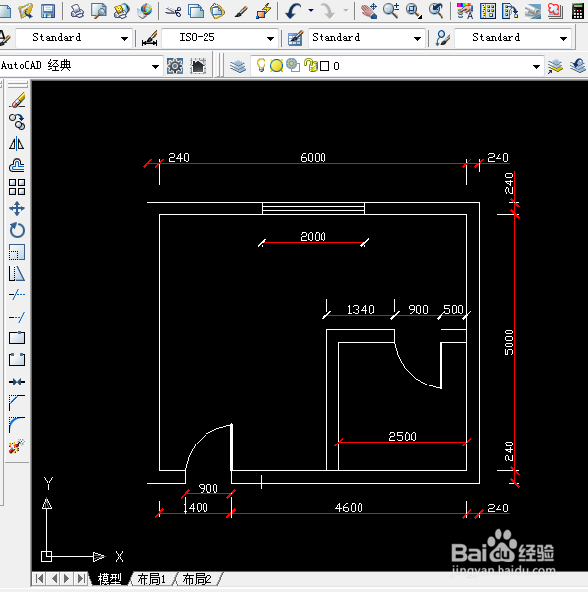This screenshot has height=592, width=588.
Task: Select the Fillet tool
Action: [x=17, y=425]
